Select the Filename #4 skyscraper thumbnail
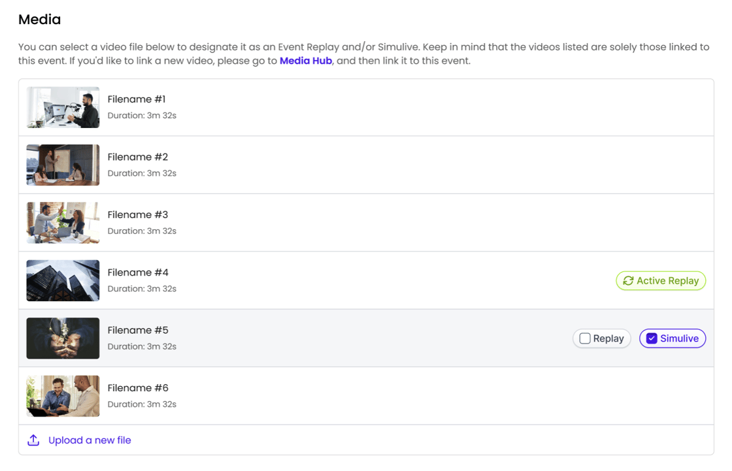This screenshot has height=471, width=732. pyautogui.click(x=63, y=280)
